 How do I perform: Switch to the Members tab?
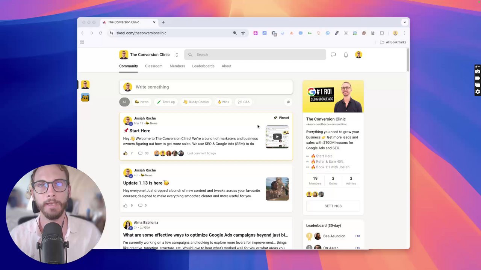click(x=177, y=66)
